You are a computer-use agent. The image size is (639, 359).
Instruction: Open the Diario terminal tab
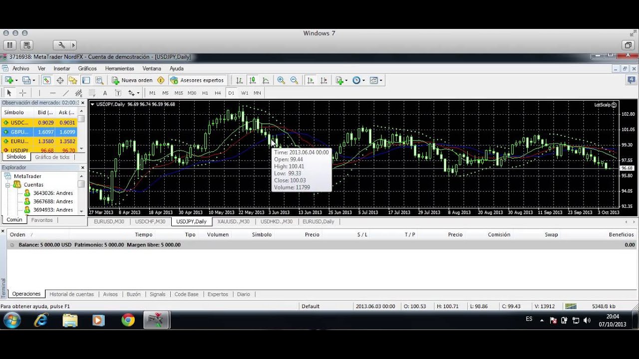pyautogui.click(x=244, y=294)
